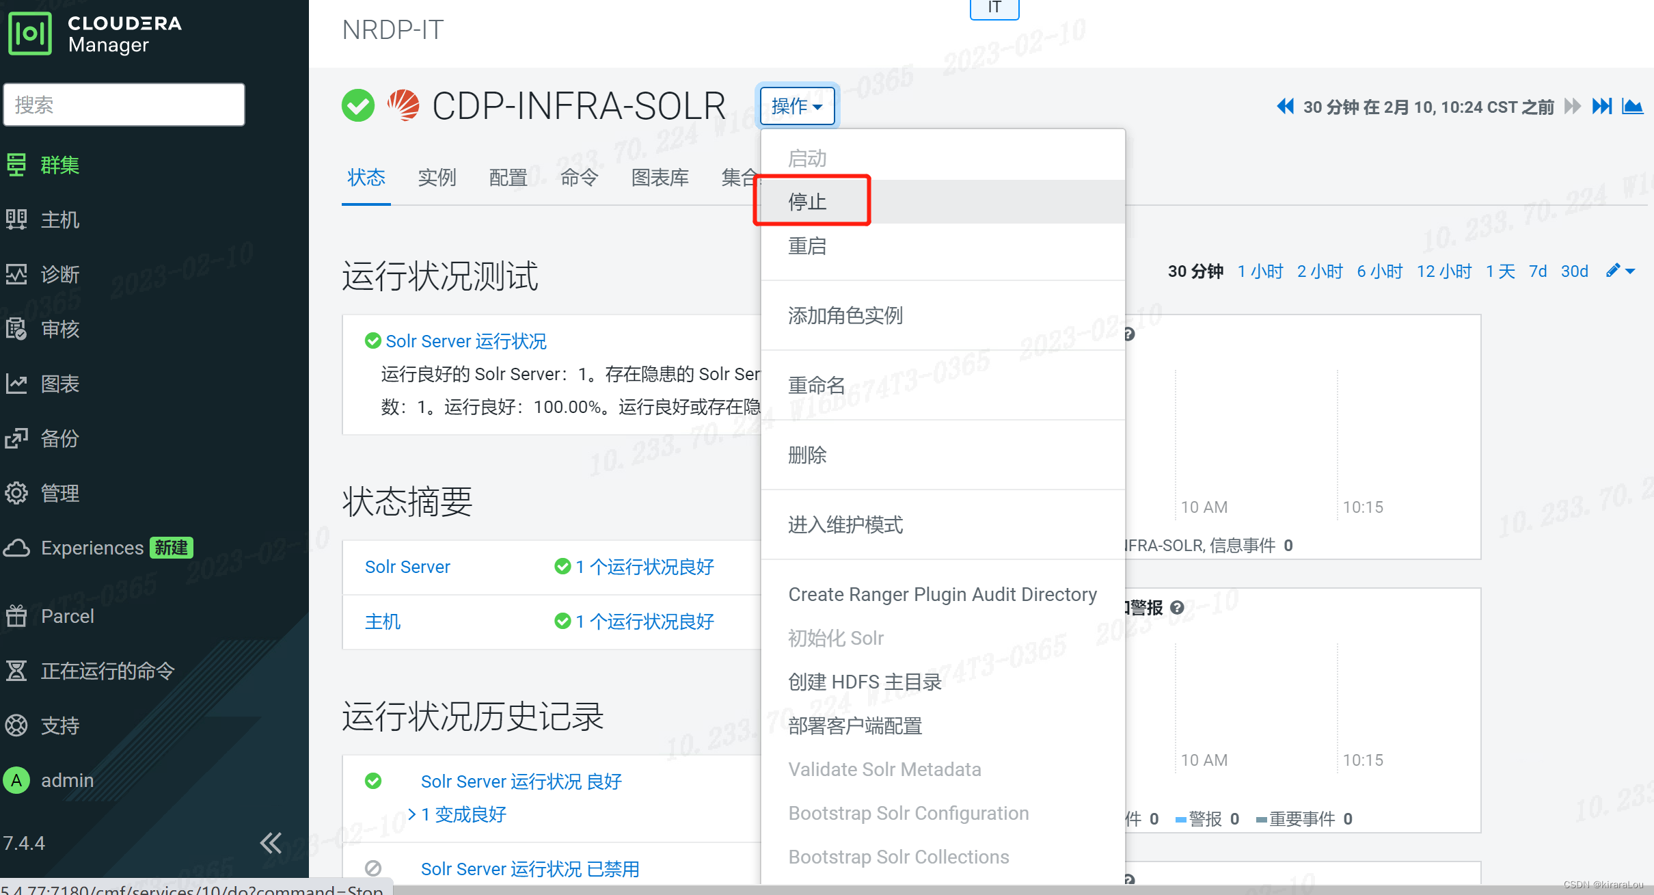The height and width of the screenshot is (895, 1654).
Task: Open the pencil edit chart options dropdown
Action: [x=1621, y=271]
